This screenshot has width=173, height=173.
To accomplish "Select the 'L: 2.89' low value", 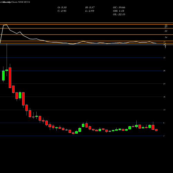I will 90,11.
